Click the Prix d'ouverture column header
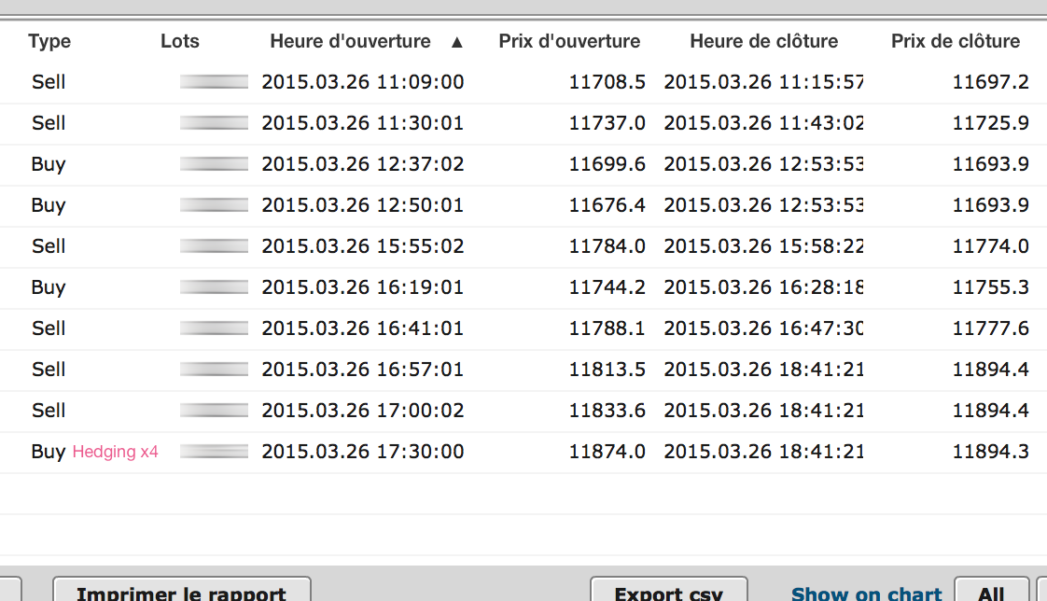Image resolution: width=1047 pixels, height=601 pixels. click(569, 41)
